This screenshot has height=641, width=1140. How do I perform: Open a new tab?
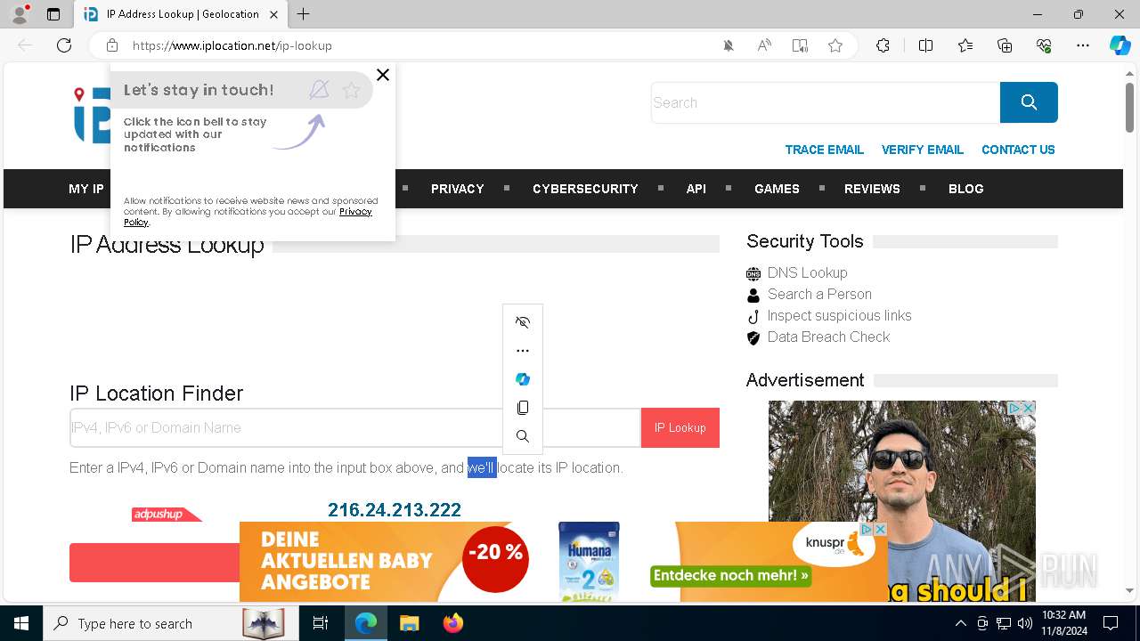click(x=304, y=14)
